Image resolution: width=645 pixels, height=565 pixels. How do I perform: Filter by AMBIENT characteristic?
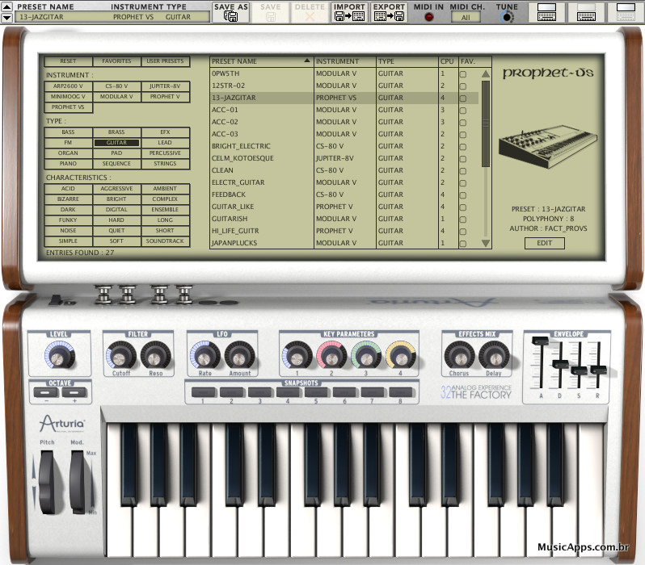point(166,189)
